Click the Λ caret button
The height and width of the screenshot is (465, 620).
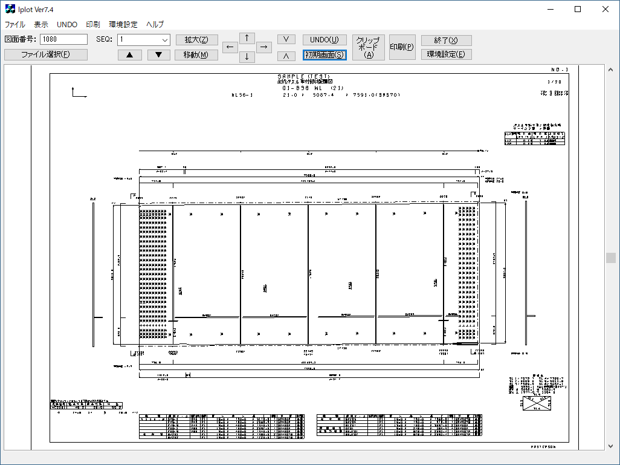286,56
